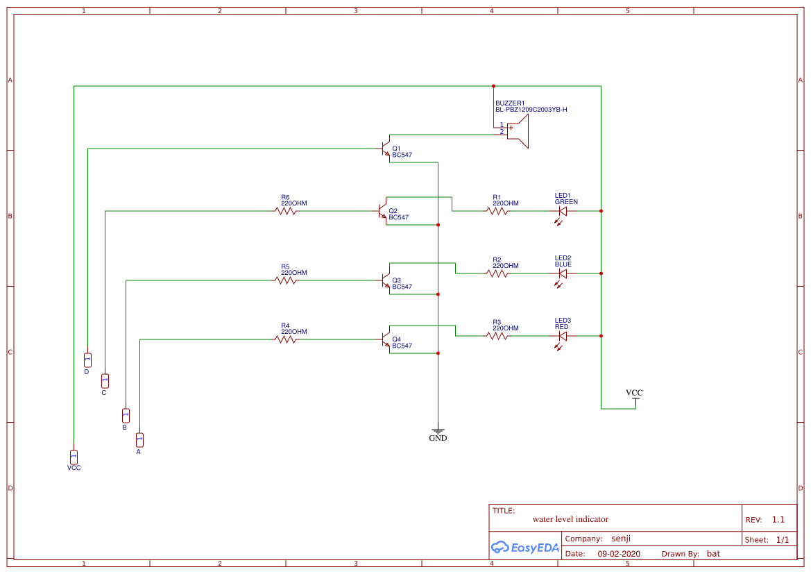Select transistor Q4 symbol

386,339
